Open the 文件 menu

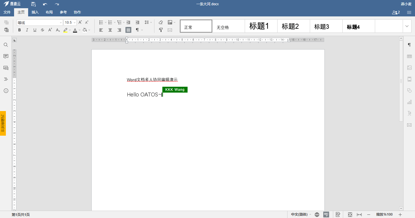(x=7, y=12)
